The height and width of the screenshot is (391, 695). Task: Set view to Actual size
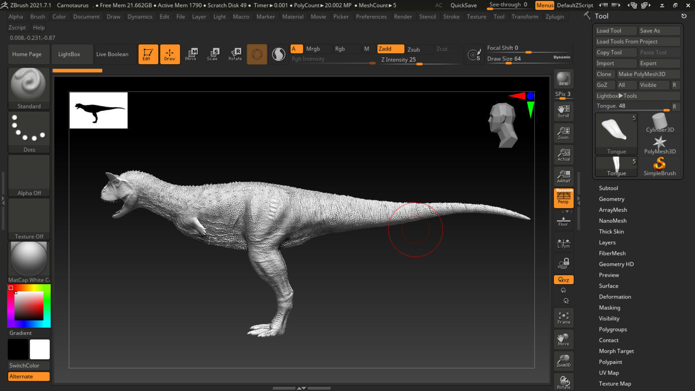pyautogui.click(x=563, y=155)
